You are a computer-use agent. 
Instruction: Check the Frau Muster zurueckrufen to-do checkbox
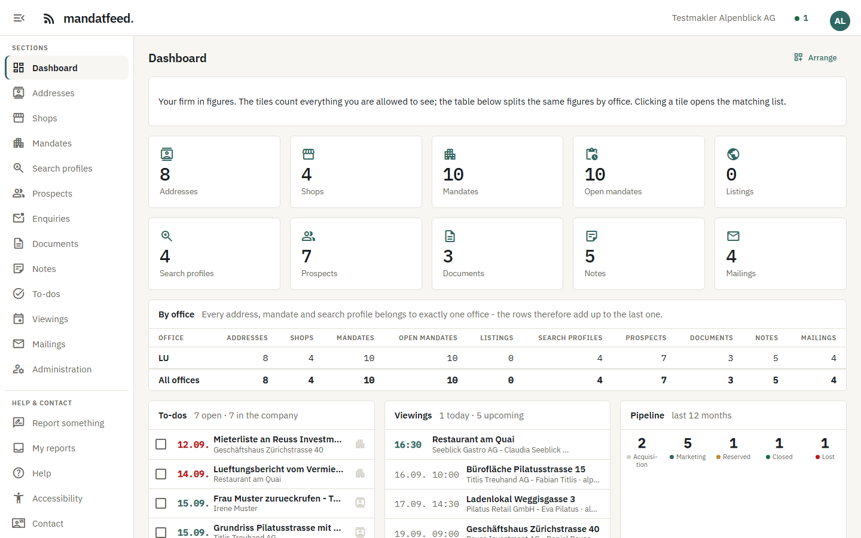tap(161, 503)
